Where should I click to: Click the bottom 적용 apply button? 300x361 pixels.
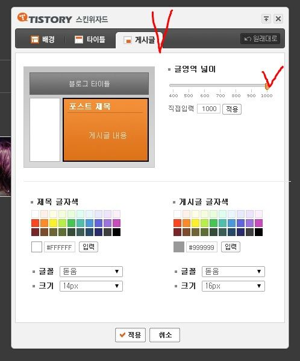130,335
